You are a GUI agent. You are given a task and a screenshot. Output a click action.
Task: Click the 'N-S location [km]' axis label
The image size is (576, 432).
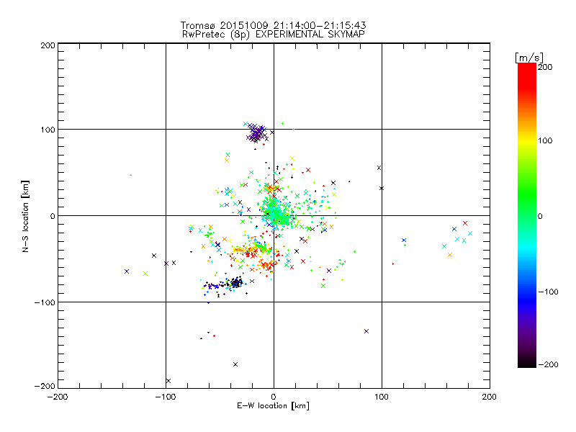point(25,217)
